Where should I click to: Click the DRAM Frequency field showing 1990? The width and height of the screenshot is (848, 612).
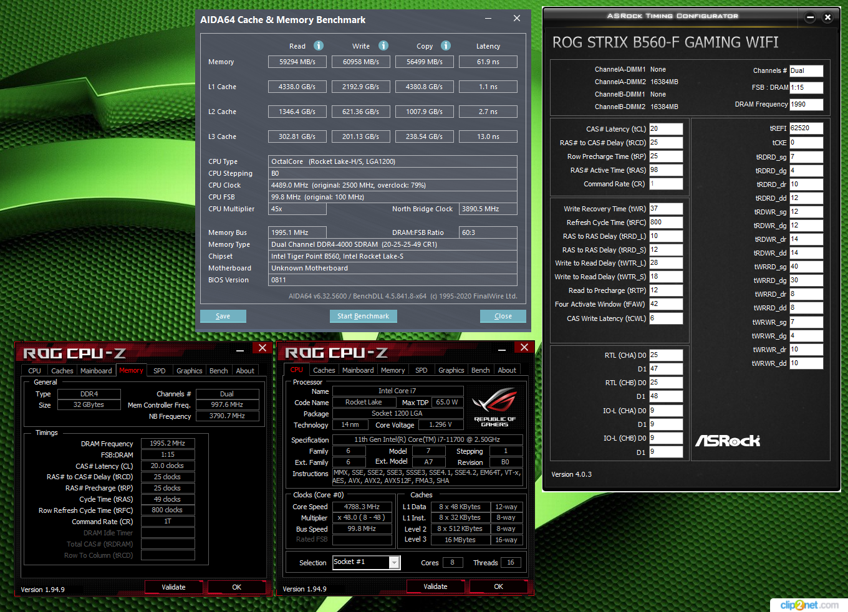coord(806,105)
